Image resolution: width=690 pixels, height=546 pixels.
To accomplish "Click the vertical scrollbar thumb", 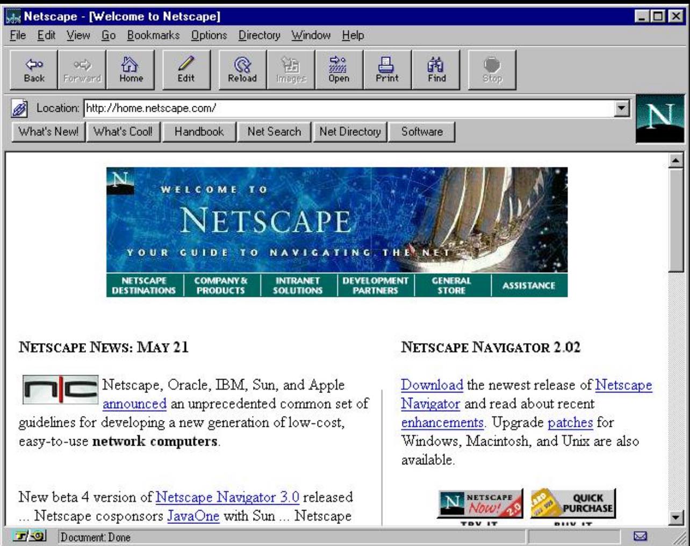I will [x=675, y=220].
